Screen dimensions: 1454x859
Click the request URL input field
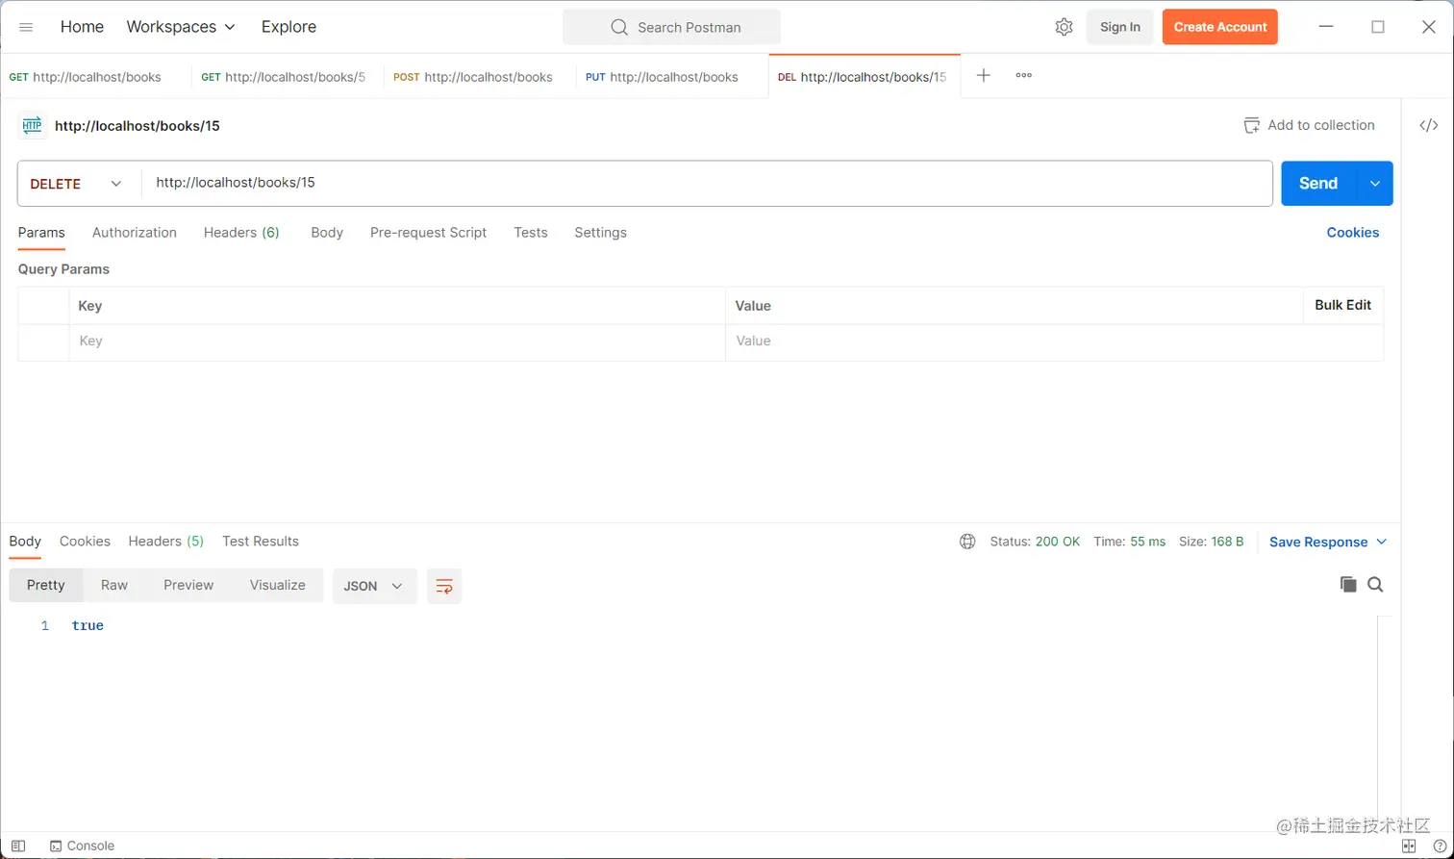[707, 183]
